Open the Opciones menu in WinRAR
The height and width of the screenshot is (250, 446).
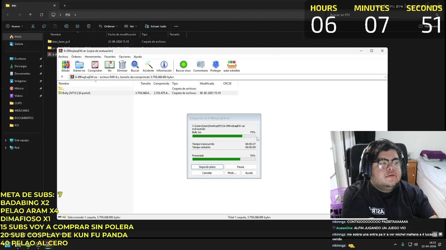point(125,57)
